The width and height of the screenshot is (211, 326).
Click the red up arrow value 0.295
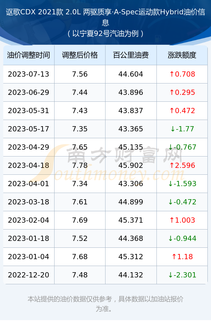pyautogui.click(x=182, y=93)
